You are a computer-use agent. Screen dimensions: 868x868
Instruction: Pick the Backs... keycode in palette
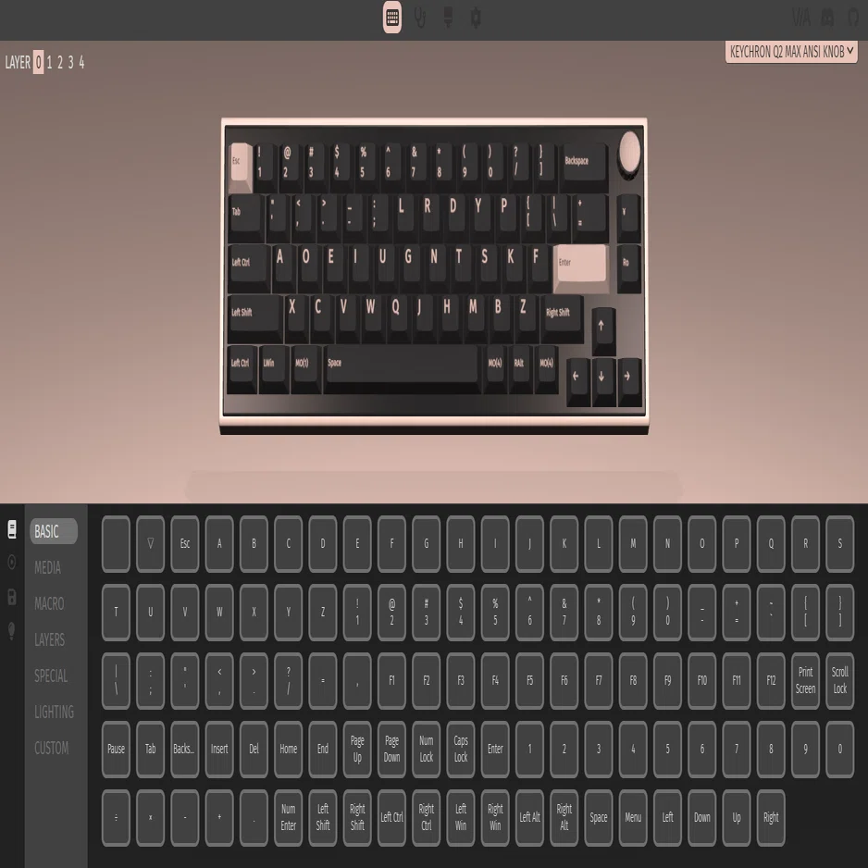(185, 749)
